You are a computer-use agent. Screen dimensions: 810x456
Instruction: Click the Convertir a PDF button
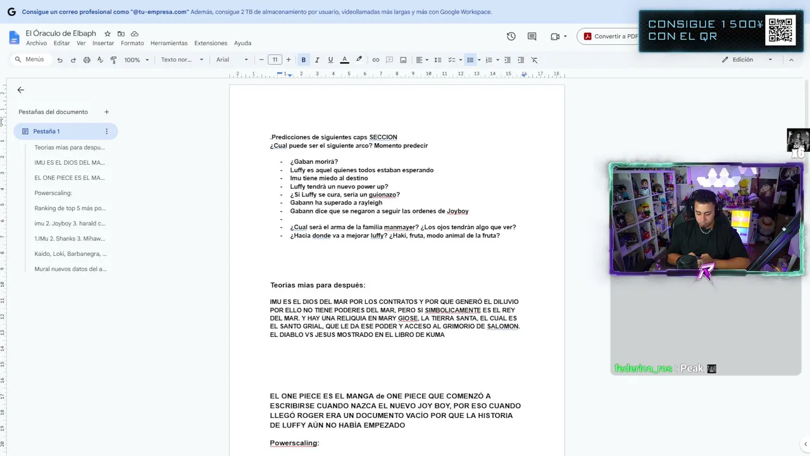coord(610,37)
